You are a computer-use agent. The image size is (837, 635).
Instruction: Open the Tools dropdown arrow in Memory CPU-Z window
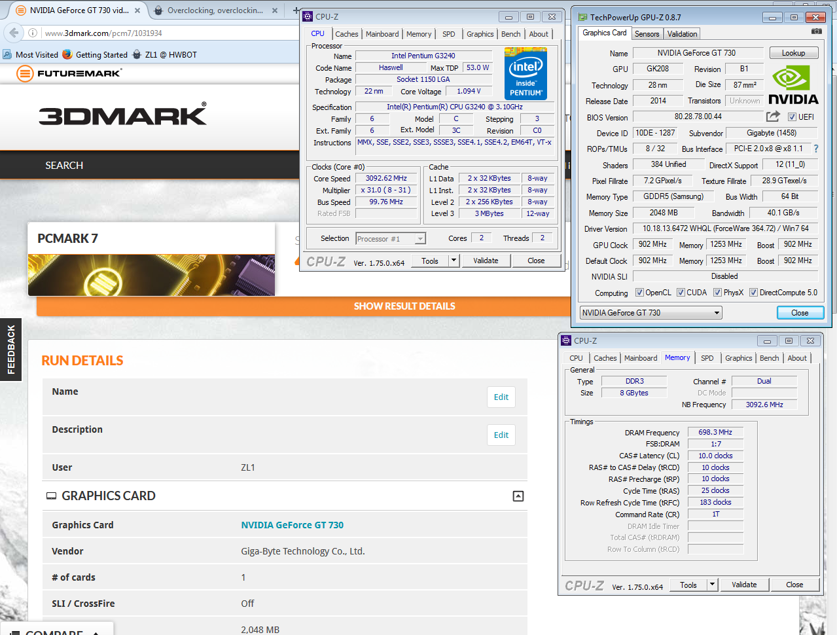(713, 585)
